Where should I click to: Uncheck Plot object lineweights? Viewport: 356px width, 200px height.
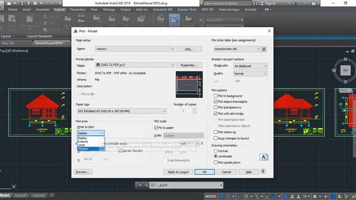[215, 102]
